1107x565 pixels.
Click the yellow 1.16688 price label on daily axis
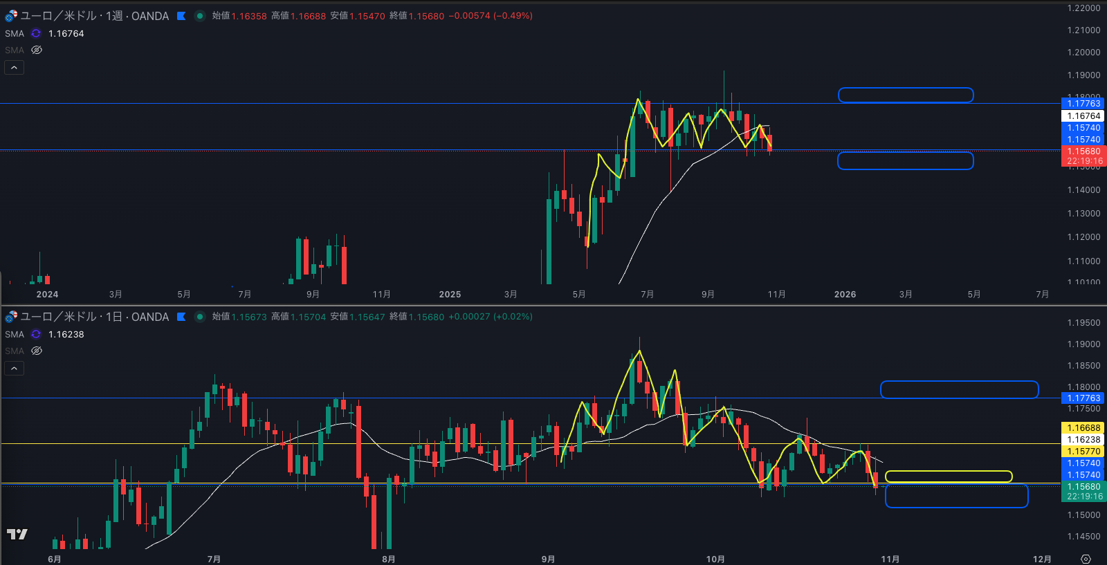1083,428
